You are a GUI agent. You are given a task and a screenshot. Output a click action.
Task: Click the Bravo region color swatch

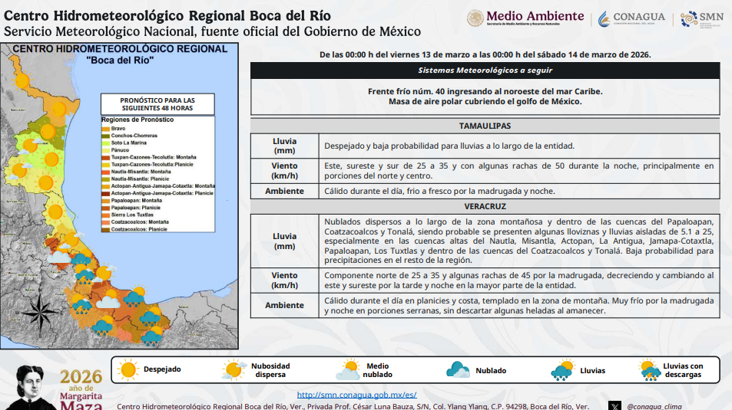tap(106, 129)
